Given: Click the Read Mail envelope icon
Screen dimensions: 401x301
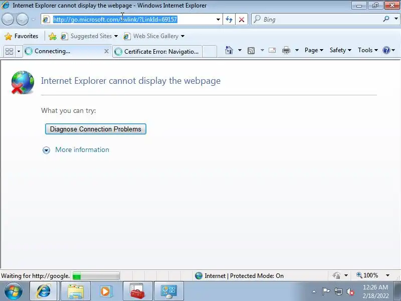Looking at the screenshot, I should [272, 50].
